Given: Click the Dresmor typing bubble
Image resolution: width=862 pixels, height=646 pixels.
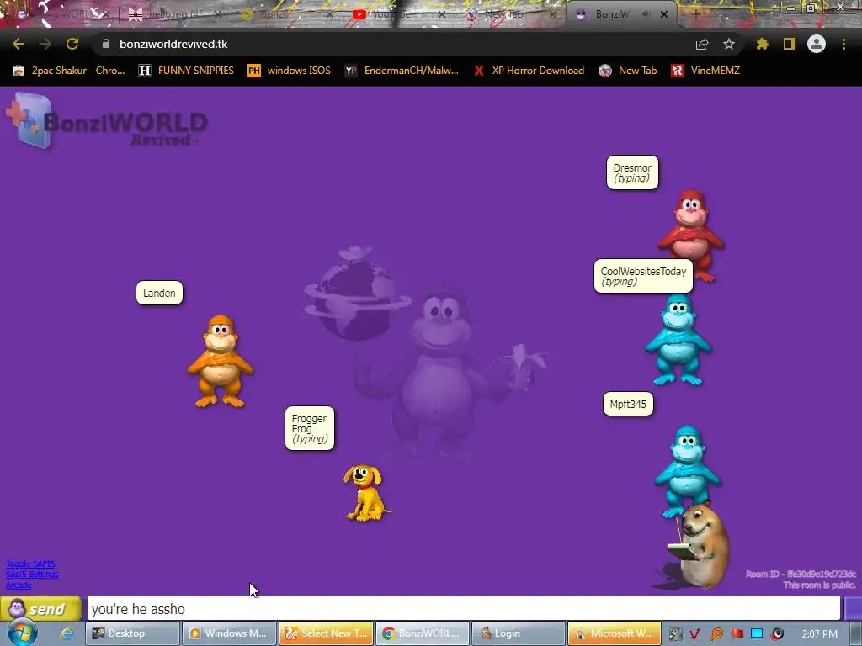Looking at the screenshot, I should (x=632, y=172).
